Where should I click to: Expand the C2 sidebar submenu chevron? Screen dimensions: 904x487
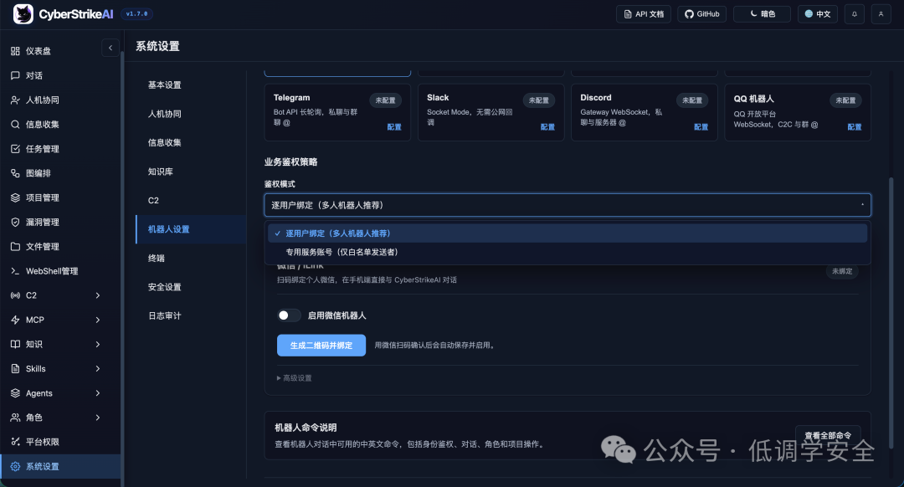pos(97,295)
